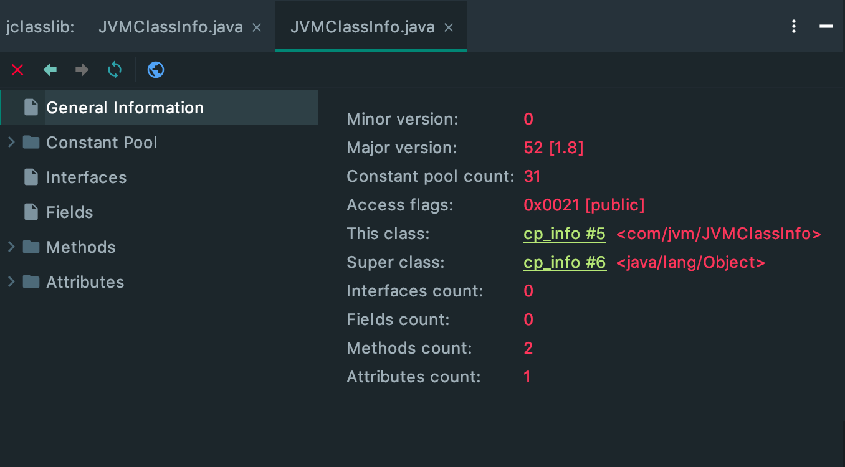Click the forward arrow toolbar icon

click(82, 70)
